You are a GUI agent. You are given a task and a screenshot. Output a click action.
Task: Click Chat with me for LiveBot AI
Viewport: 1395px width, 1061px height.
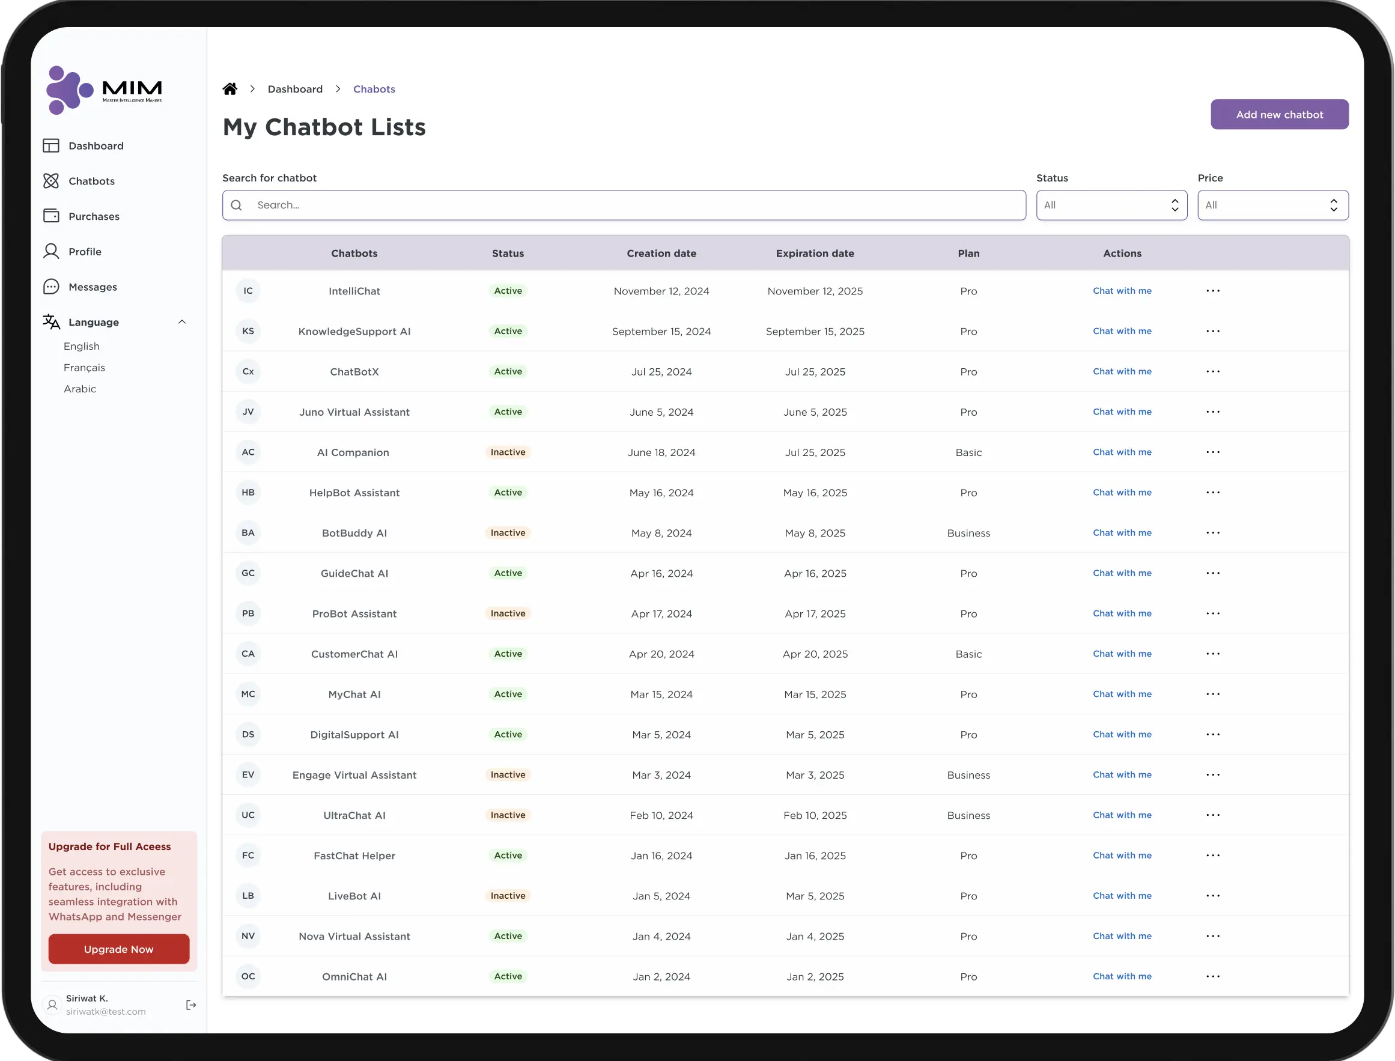coord(1122,896)
